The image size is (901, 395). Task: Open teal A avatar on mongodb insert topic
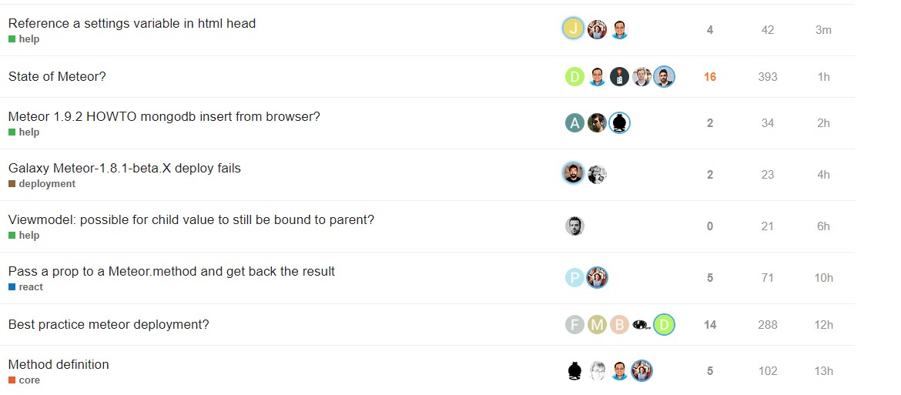coord(574,123)
